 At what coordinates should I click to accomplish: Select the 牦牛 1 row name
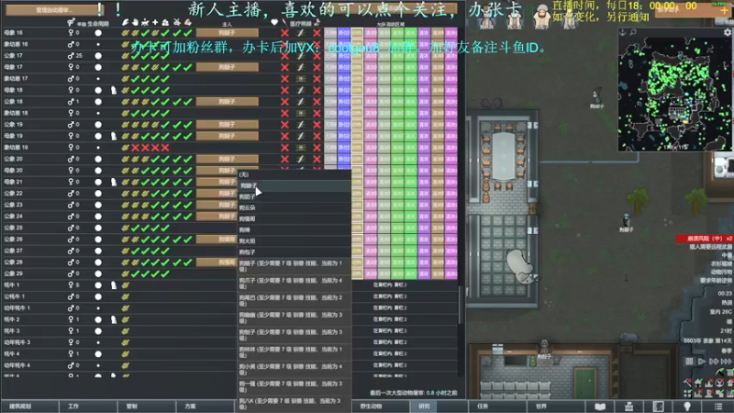tap(12, 285)
